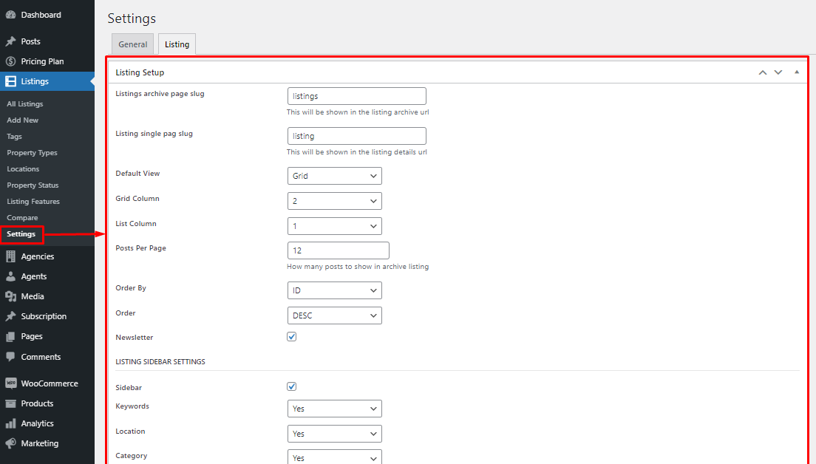This screenshot has width=816, height=464.
Task: Open the Agencies section
Action: (38, 256)
